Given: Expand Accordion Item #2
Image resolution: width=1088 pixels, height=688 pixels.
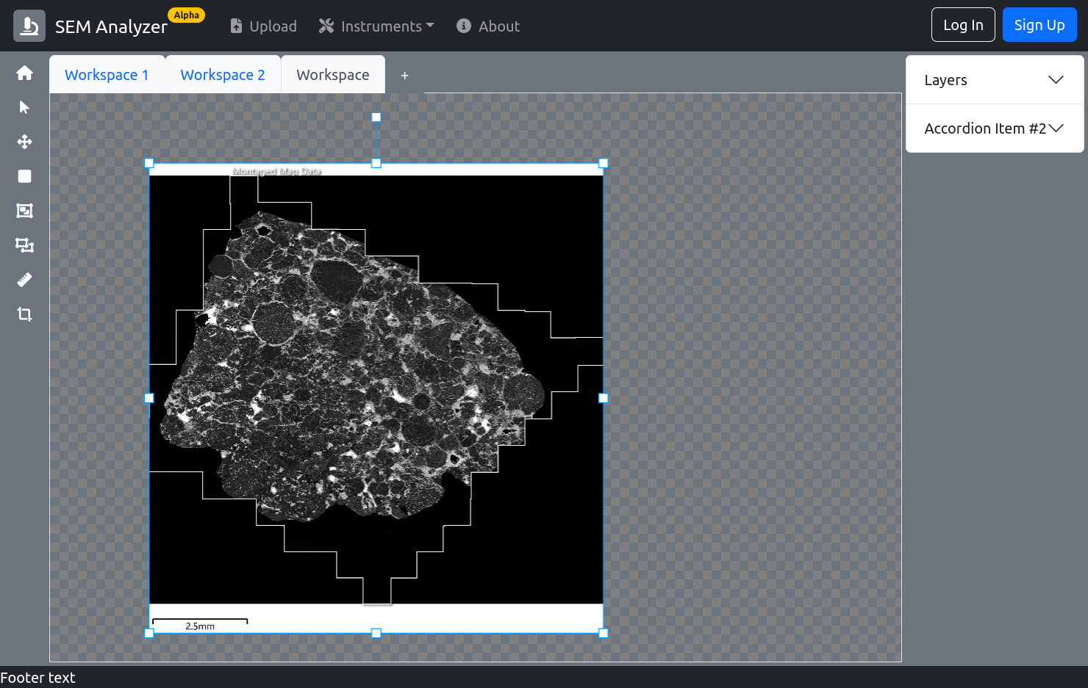Looking at the screenshot, I should tap(994, 128).
